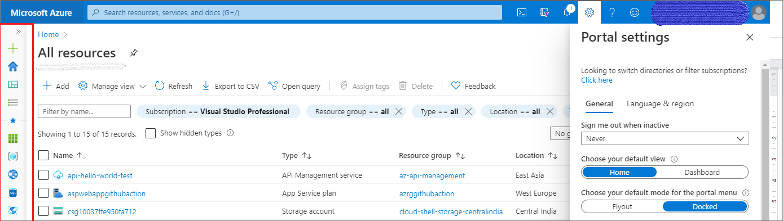Screen dimensions: 783x221
Task: Open All services list icon in sidebar
Action: [13, 102]
